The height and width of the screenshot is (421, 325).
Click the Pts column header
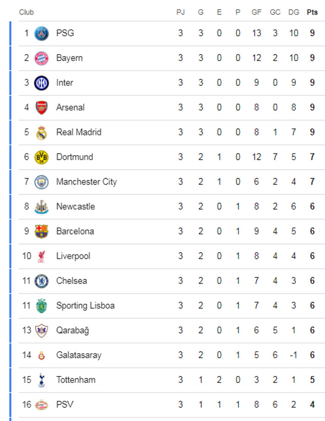click(x=312, y=12)
